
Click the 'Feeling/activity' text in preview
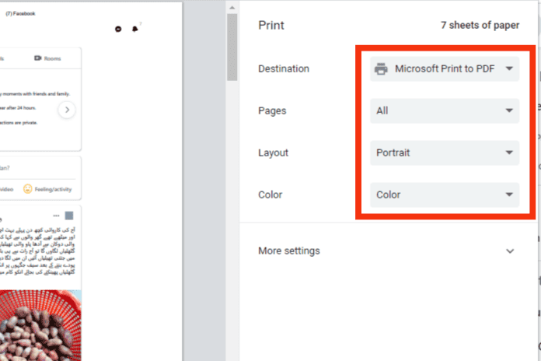[x=53, y=189]
